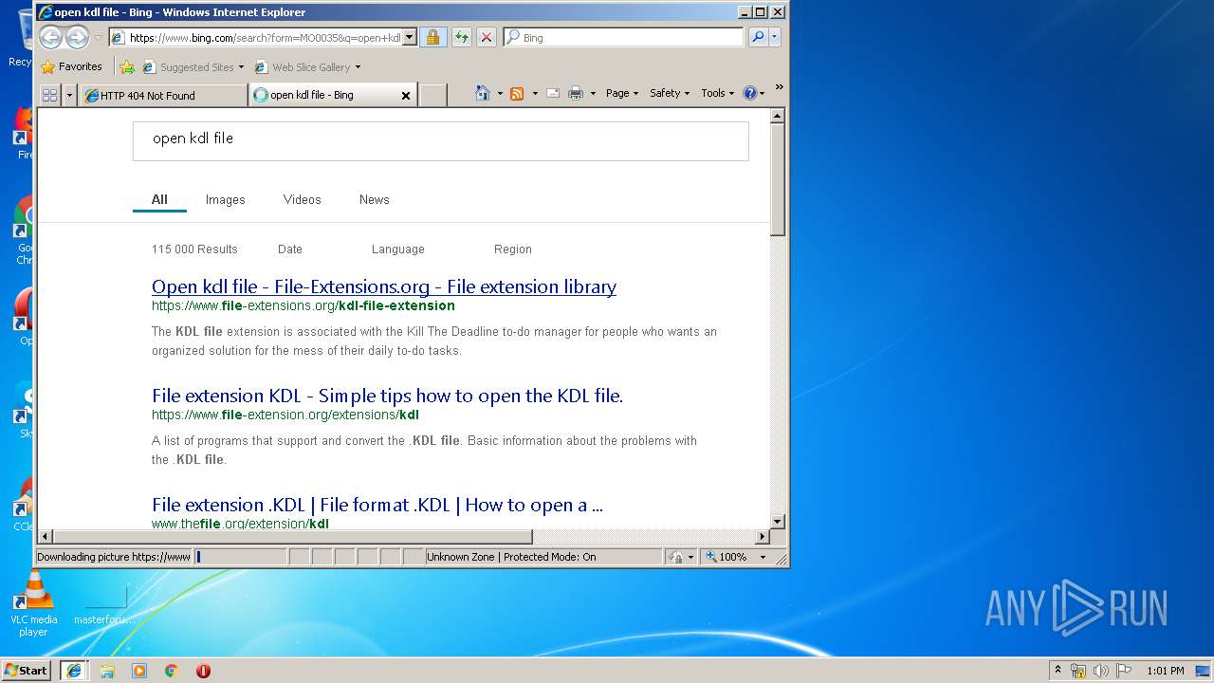The height and width of the screenshot is (683, 1214).
Task: Click the Read Mail envelope icon
Action: tap(552, 93)
